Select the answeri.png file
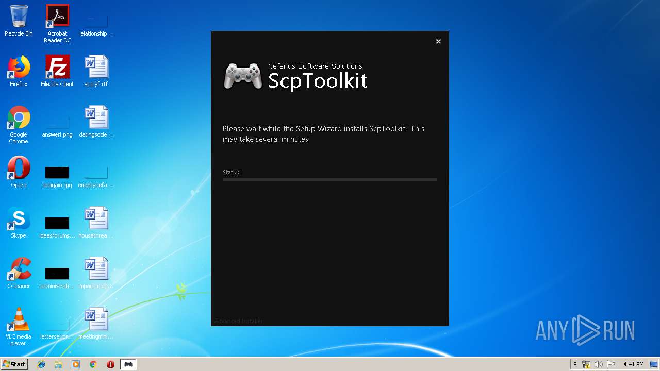This screenshot has height=371, width=660. click(57, 126)
